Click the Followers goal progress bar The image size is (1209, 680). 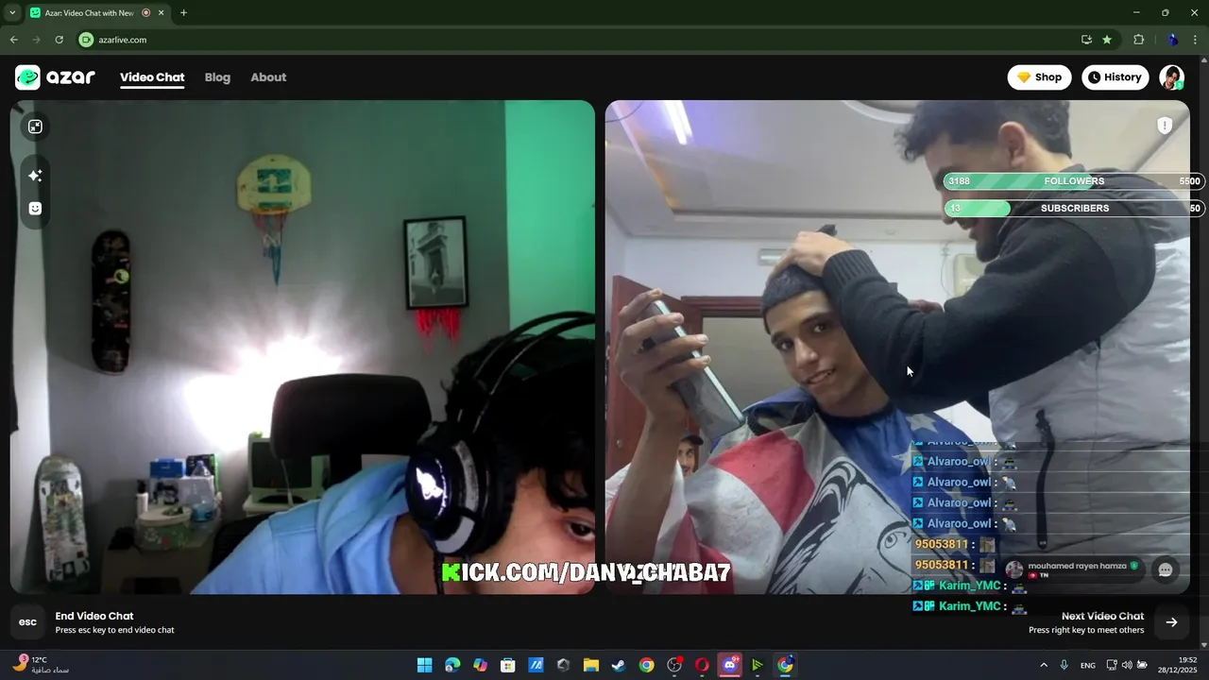coord(1074,181)
